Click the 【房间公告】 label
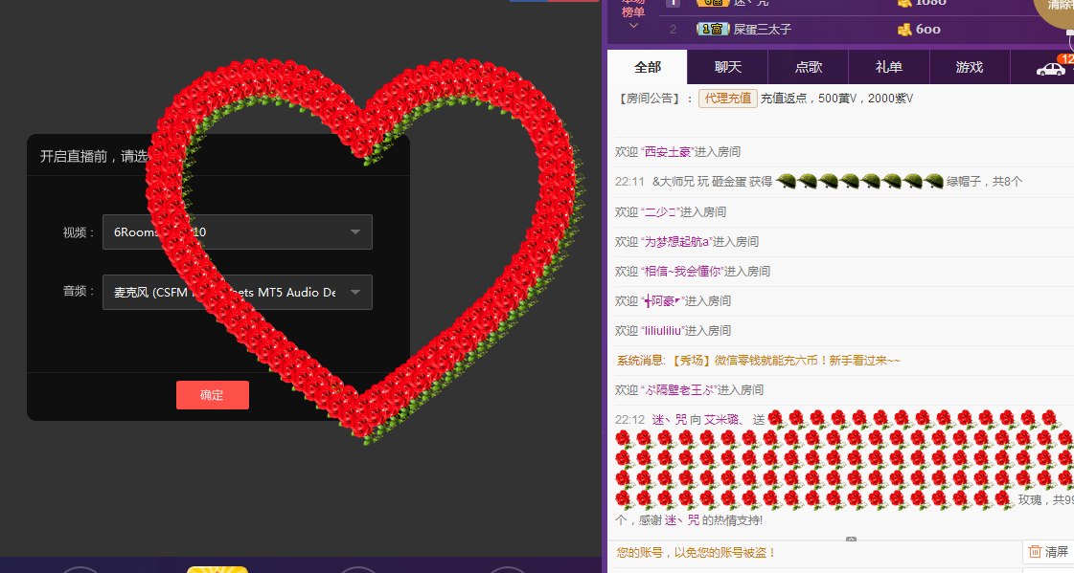Viewport: 1074px width, 573px height. coord(651,99)
